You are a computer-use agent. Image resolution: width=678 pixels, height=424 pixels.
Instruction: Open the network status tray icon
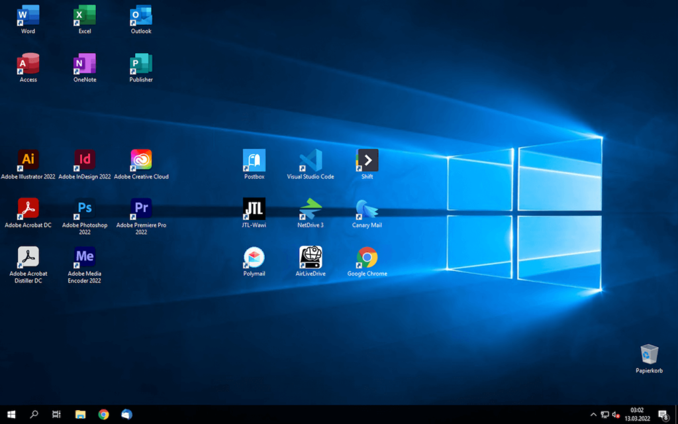click(605, 415)
